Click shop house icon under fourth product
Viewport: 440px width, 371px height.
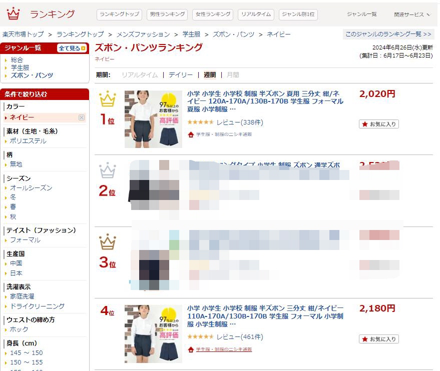click(191, 349)
